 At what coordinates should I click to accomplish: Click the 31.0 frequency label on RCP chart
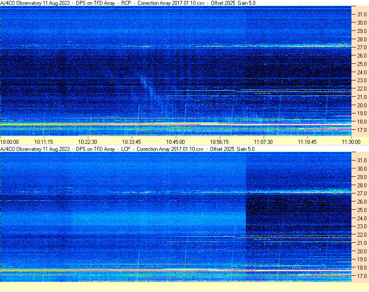(x=362, y=15)
